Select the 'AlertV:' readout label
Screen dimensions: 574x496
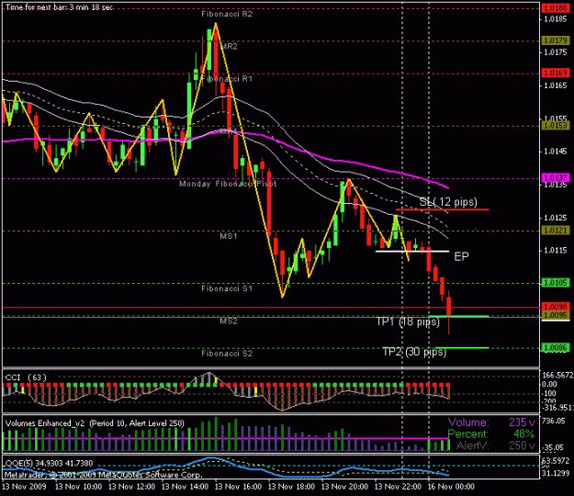pos(473,445)
